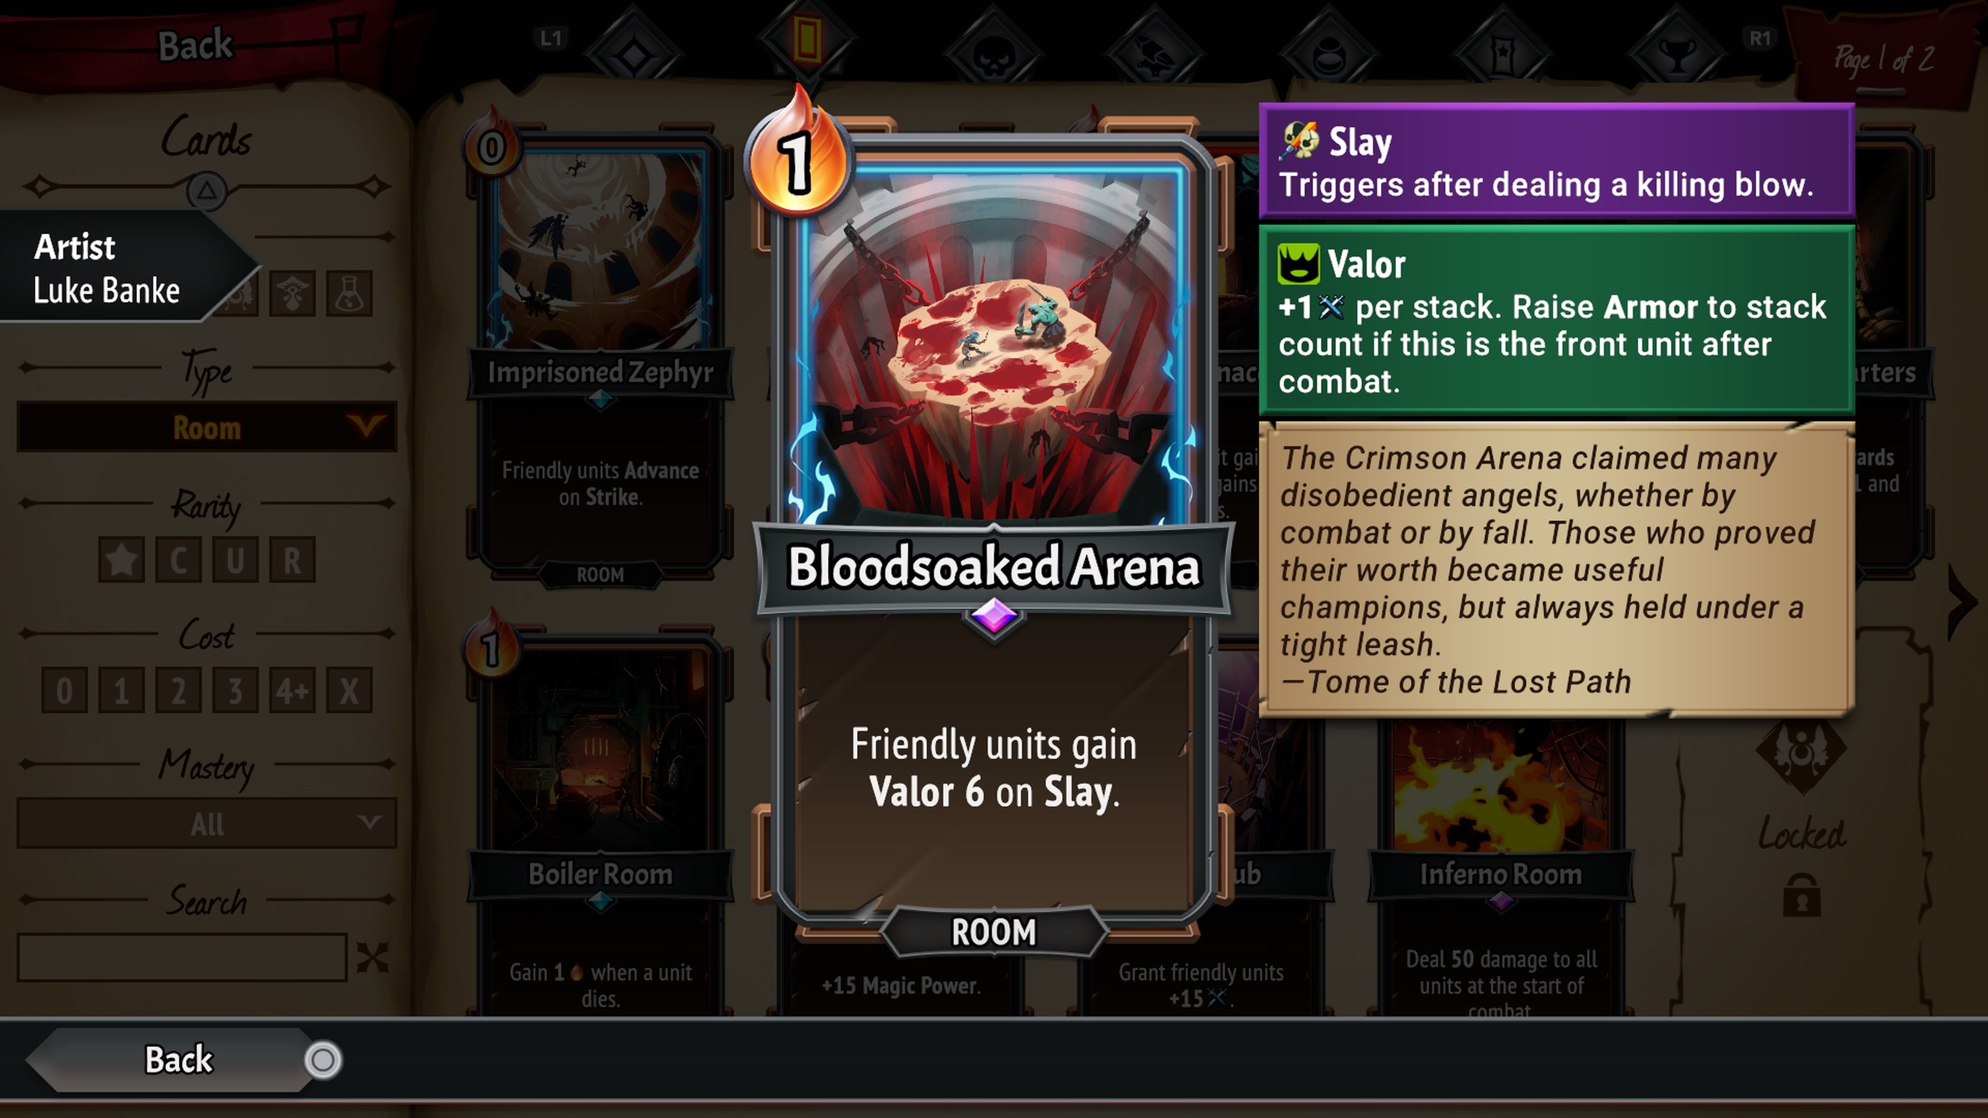Click the padlock icon on Locked card
Image resolution: width=1988 pixels, height=1118 pixels.
[1801, 895]
